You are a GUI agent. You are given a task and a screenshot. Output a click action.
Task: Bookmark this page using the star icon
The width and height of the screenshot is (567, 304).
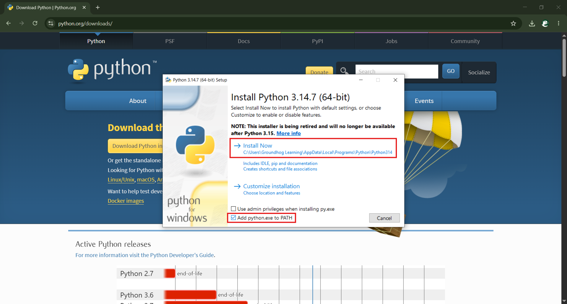click(x=513, y=23)
